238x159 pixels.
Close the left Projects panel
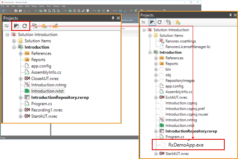point(118,18)
